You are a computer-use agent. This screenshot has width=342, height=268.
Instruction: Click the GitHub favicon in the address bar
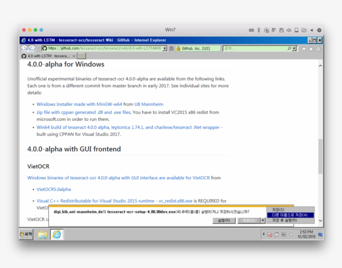tap(45, 48)
